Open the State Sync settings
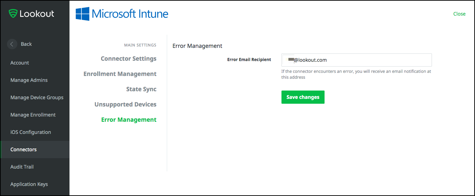 (x=141, y=89)
